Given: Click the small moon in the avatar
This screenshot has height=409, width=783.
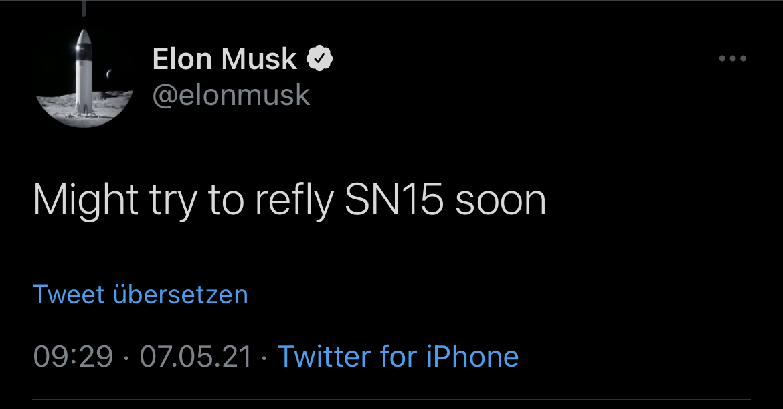Looking at the screenshot, I should tap(110, 73).
